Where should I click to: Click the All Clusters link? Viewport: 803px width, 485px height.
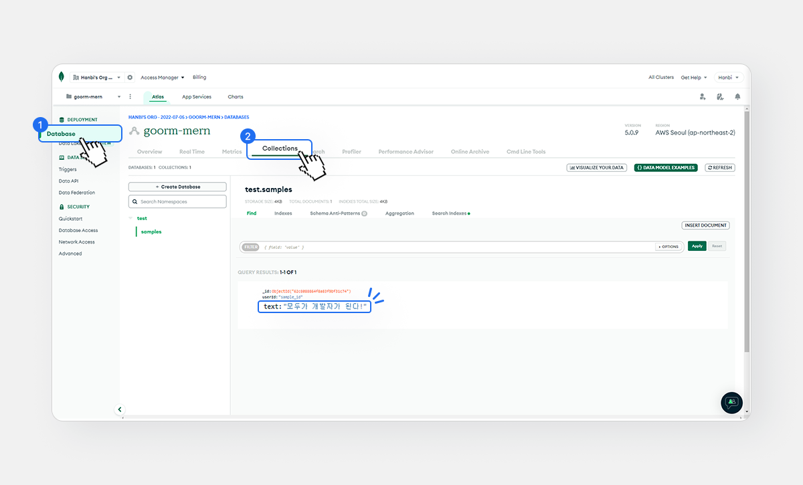point(661,78)
